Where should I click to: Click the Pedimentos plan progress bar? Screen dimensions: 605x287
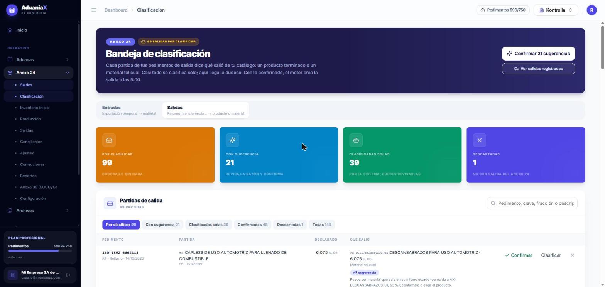[x=40, y=251]
